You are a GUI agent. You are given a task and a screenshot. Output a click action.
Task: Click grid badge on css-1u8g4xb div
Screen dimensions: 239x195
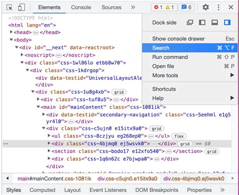(x=119, y=92)
